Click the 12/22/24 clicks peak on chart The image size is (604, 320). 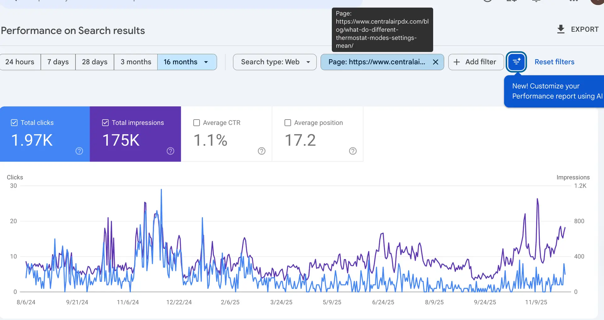point(161,190)
